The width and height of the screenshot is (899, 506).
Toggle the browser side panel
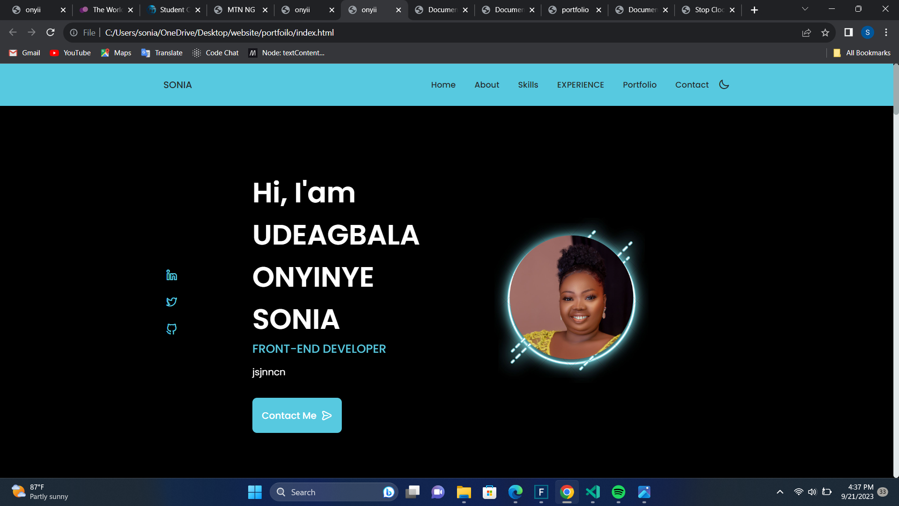coord(848,33)
